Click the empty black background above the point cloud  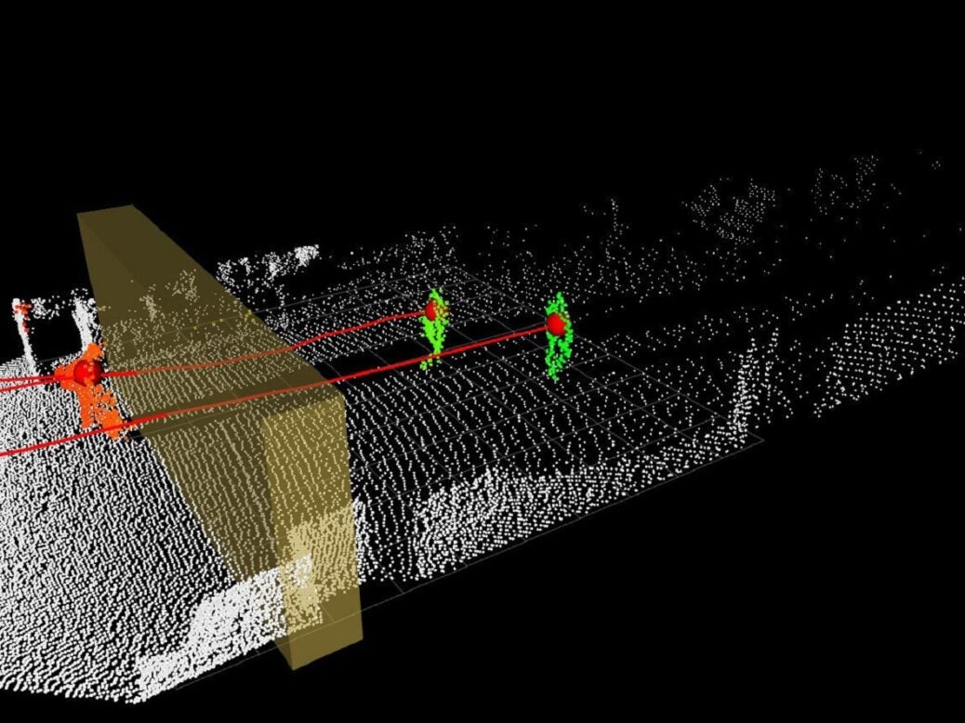(465, 93)
